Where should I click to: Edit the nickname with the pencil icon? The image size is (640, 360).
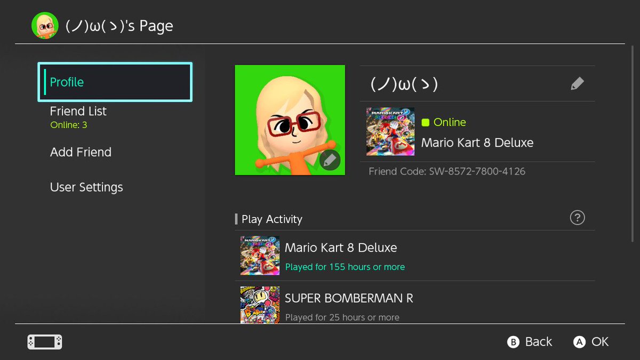click(x=577, y=84)
